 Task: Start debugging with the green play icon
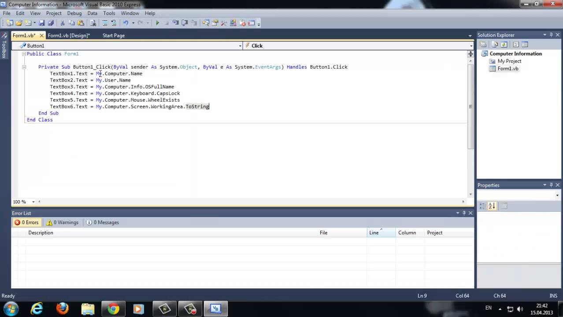157,23
